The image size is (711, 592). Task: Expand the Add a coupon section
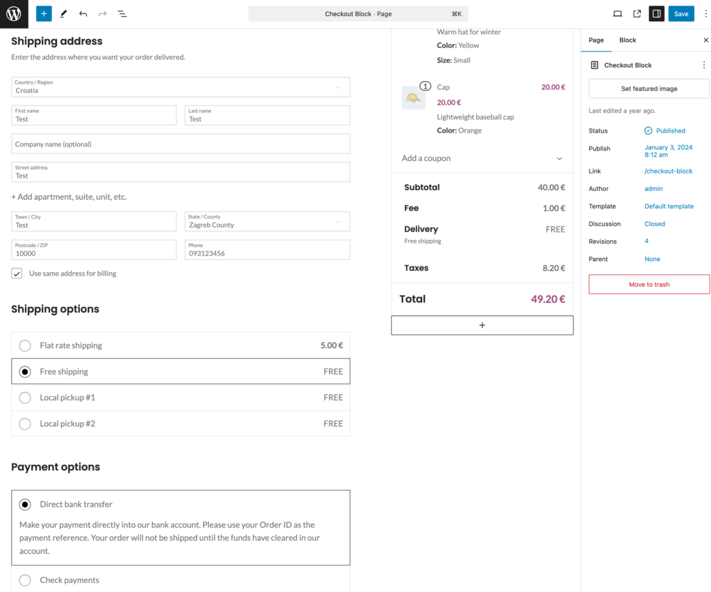pyautogui.click(x=482, y=158)
